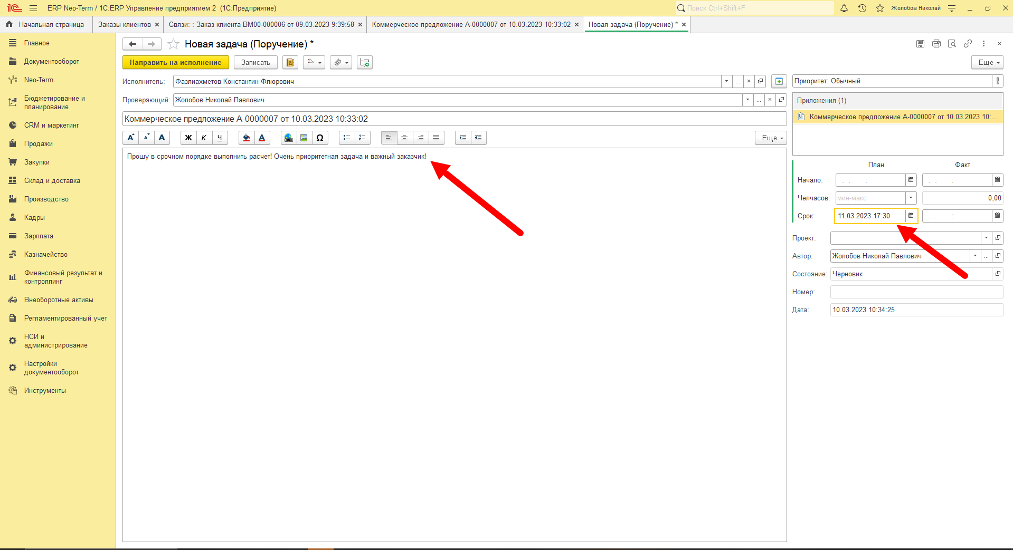1013x550 pixels.
Task: Align text left
Action: click(389, 138)
